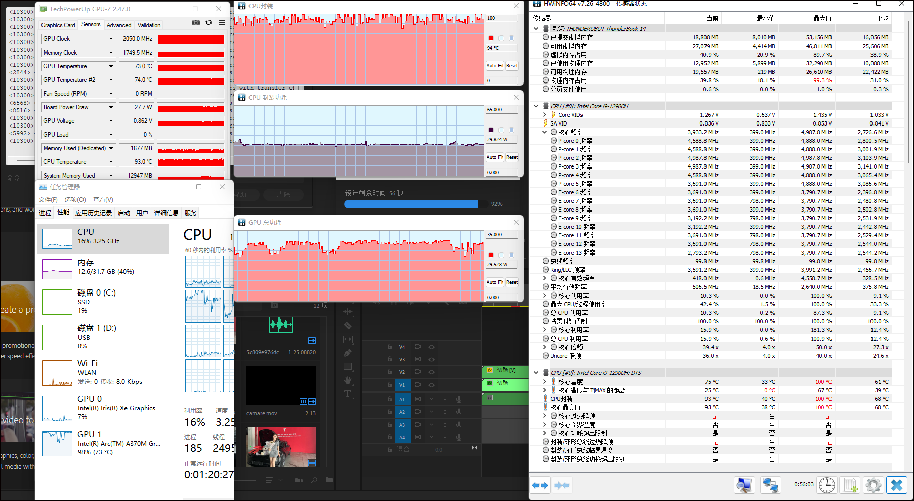Open the GPU-Z hamburger menu
This screenshot has width=914, height=501.
pyautogui.click(x=222, y=23)
